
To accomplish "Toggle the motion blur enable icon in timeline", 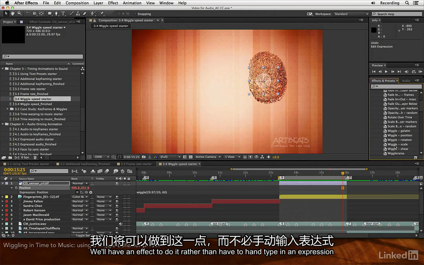I will pos(107,171).
